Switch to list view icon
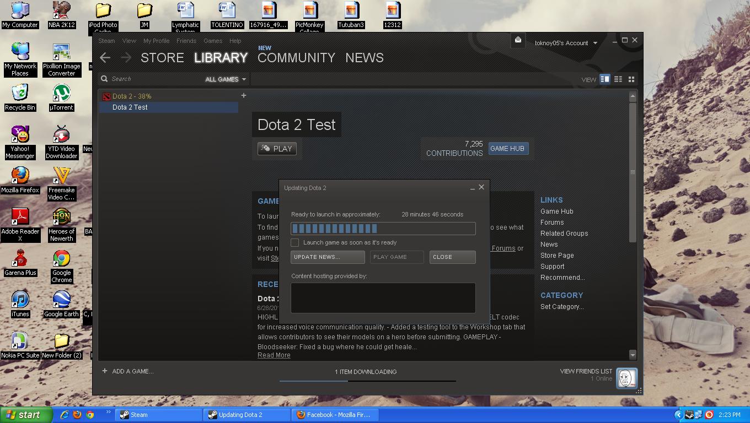 click(618, 79)
